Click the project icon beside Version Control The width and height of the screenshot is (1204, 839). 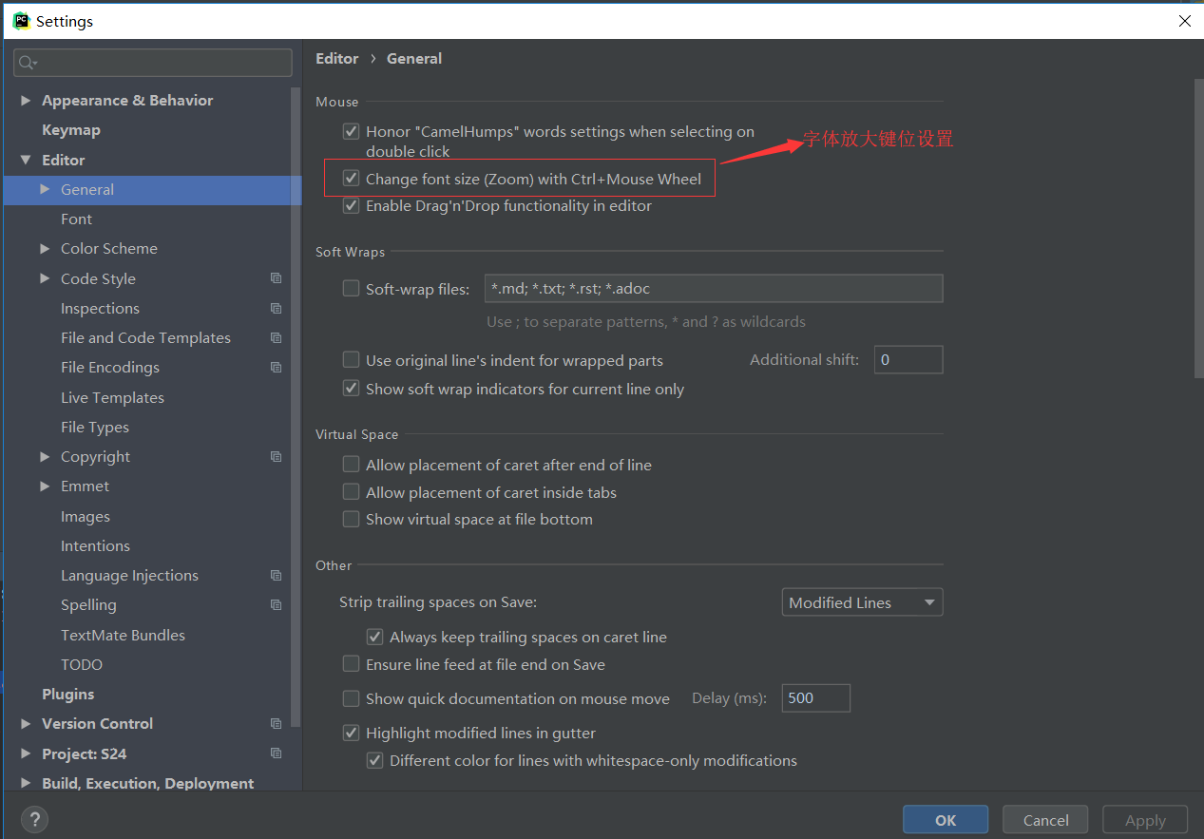(276, 723)
